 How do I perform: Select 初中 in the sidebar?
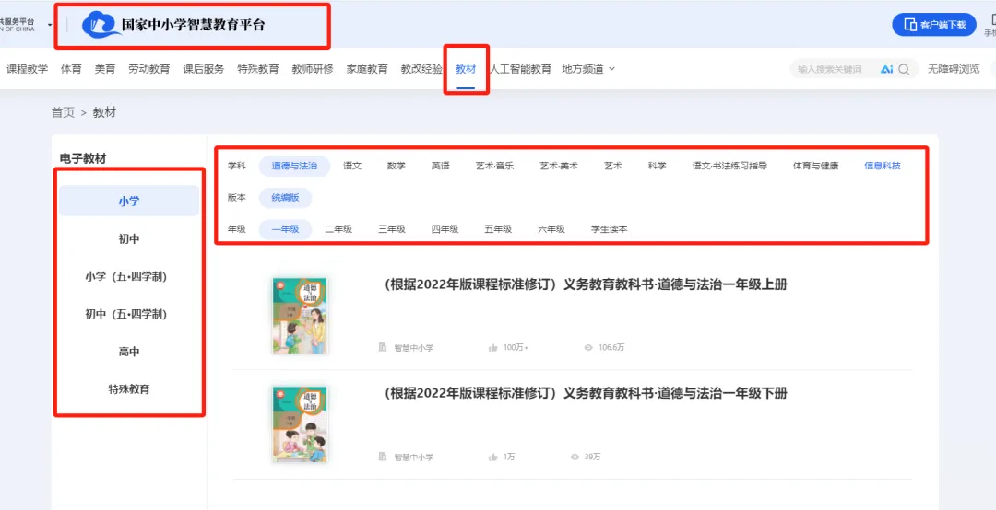tap(129, 239)
